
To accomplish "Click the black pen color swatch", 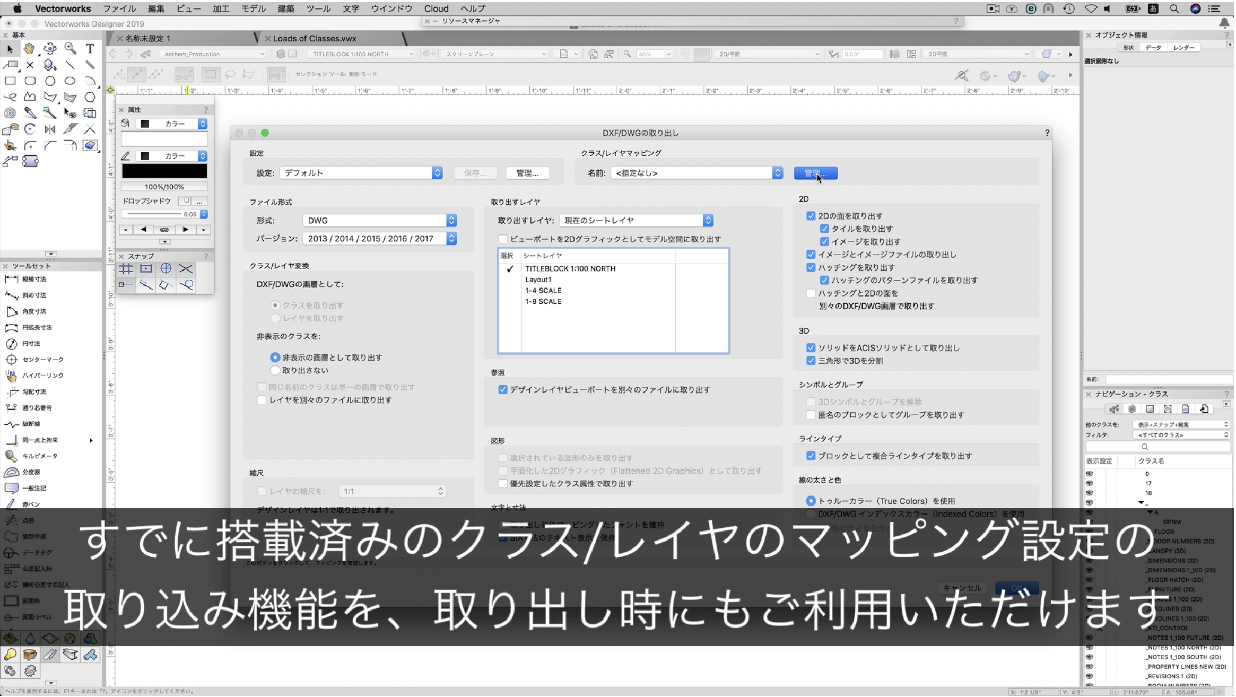I will (164, 171).
